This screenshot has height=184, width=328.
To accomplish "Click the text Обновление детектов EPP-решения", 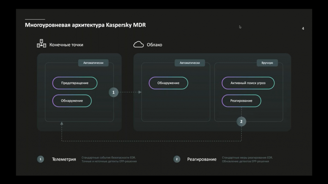I will pos(245,161).
